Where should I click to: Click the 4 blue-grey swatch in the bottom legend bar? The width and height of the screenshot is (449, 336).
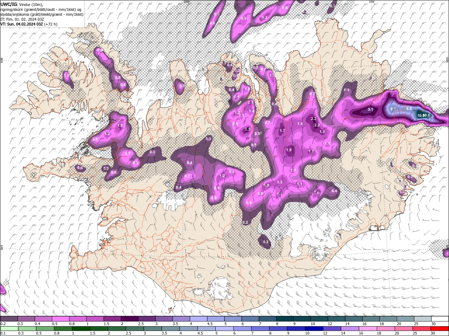coord(189,329)
